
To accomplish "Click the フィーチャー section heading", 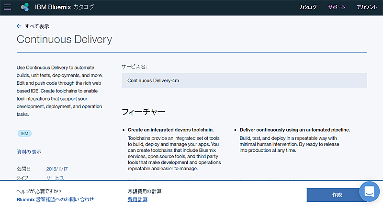I will [144, 112].
